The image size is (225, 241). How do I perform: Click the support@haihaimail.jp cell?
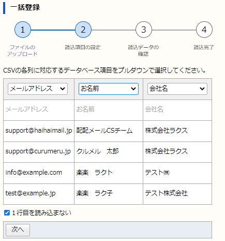pos(39,131)
